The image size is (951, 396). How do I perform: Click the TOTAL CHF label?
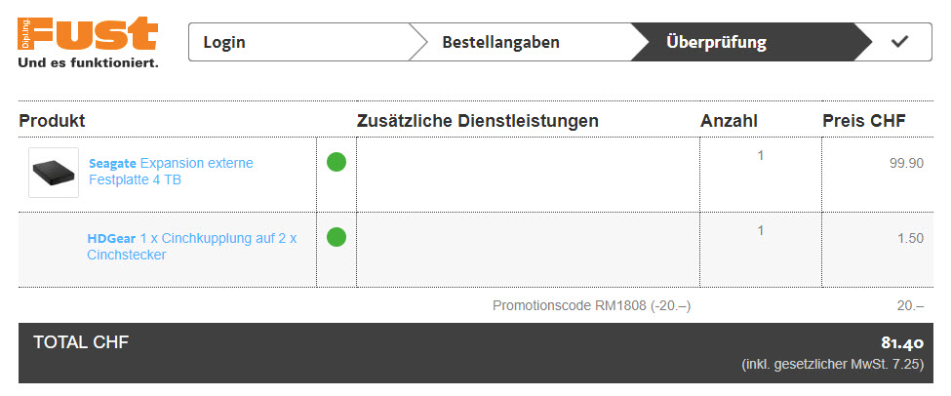(81, 341)
